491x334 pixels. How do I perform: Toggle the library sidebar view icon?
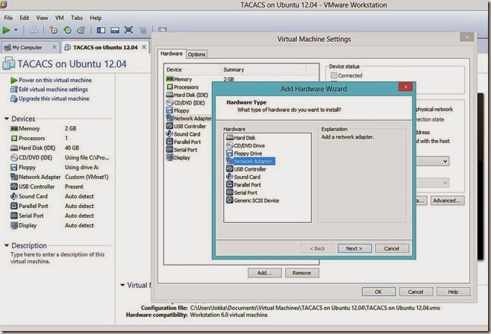click(x=101, y=31)
